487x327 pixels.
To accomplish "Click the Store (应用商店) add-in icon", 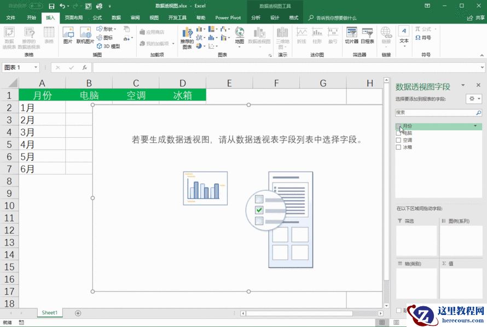I will (x=152, y=32).
